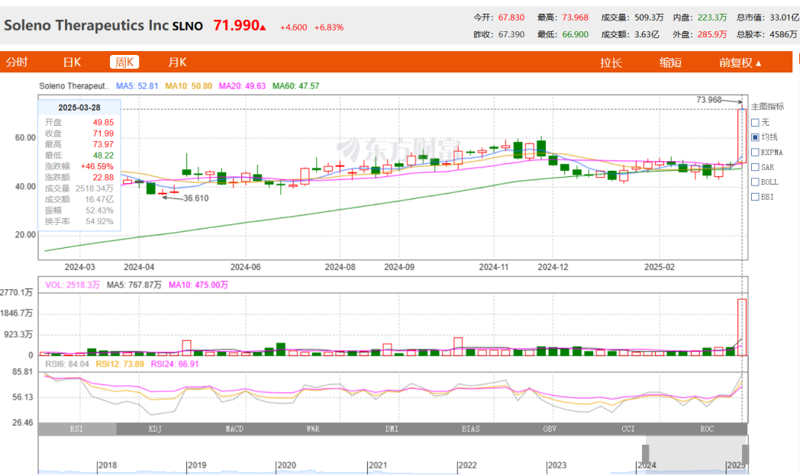Click the MA10: 50.80 legend label

coord(189,86)
